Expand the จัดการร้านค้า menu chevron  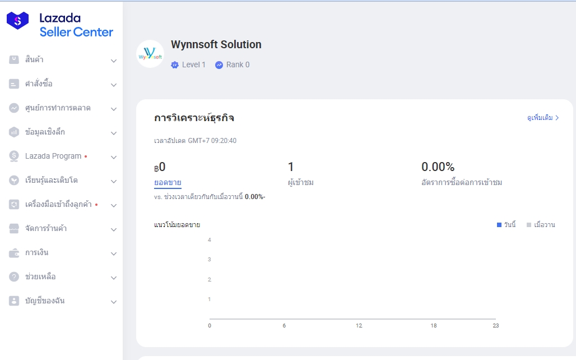coord(114,229)
